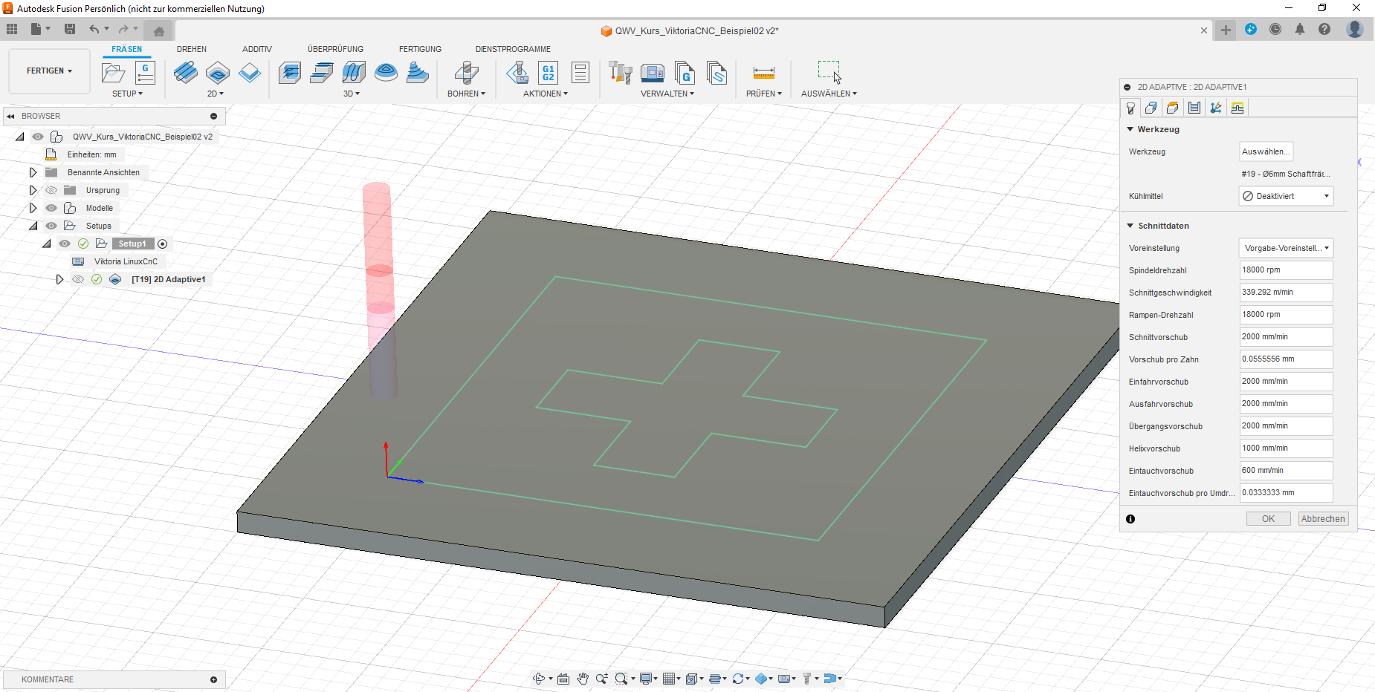Open the Kühlmittel dropdown showing Deaktiviert
The image size is (1375, 692).
click(1286, 196)
